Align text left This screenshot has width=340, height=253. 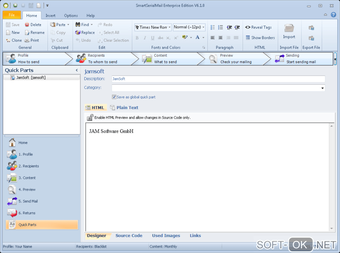(213, 38)
